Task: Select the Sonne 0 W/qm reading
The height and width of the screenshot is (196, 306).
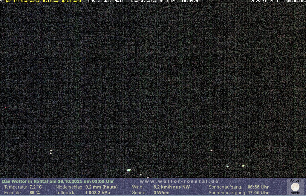Action: pyautogui.click(x=161, y=193)
